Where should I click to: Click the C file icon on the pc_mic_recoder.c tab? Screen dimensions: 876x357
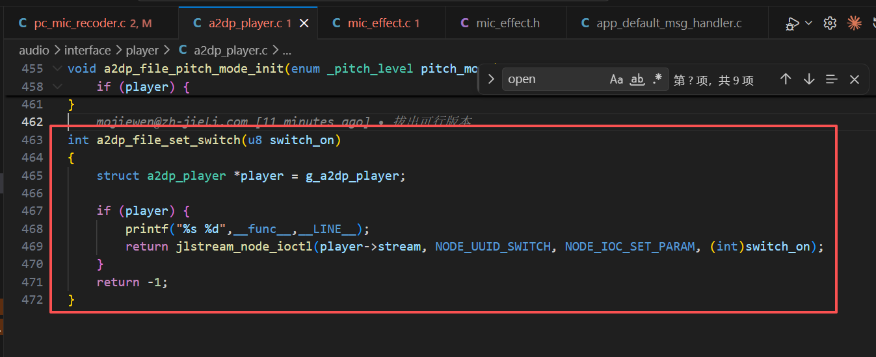(x=23, y=23)
